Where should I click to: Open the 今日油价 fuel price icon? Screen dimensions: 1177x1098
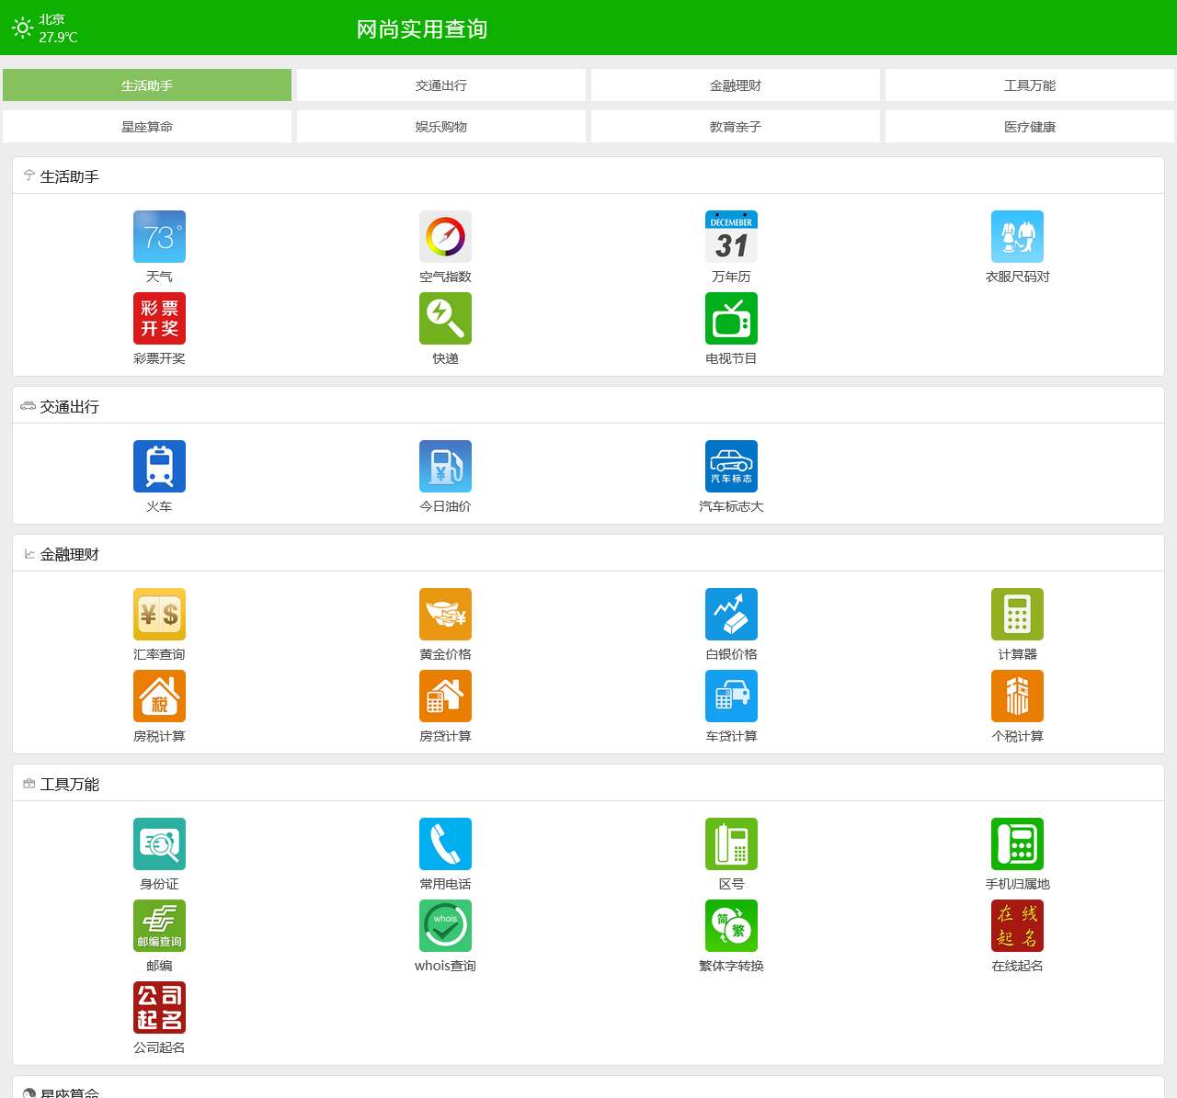(x=445, y=467)
